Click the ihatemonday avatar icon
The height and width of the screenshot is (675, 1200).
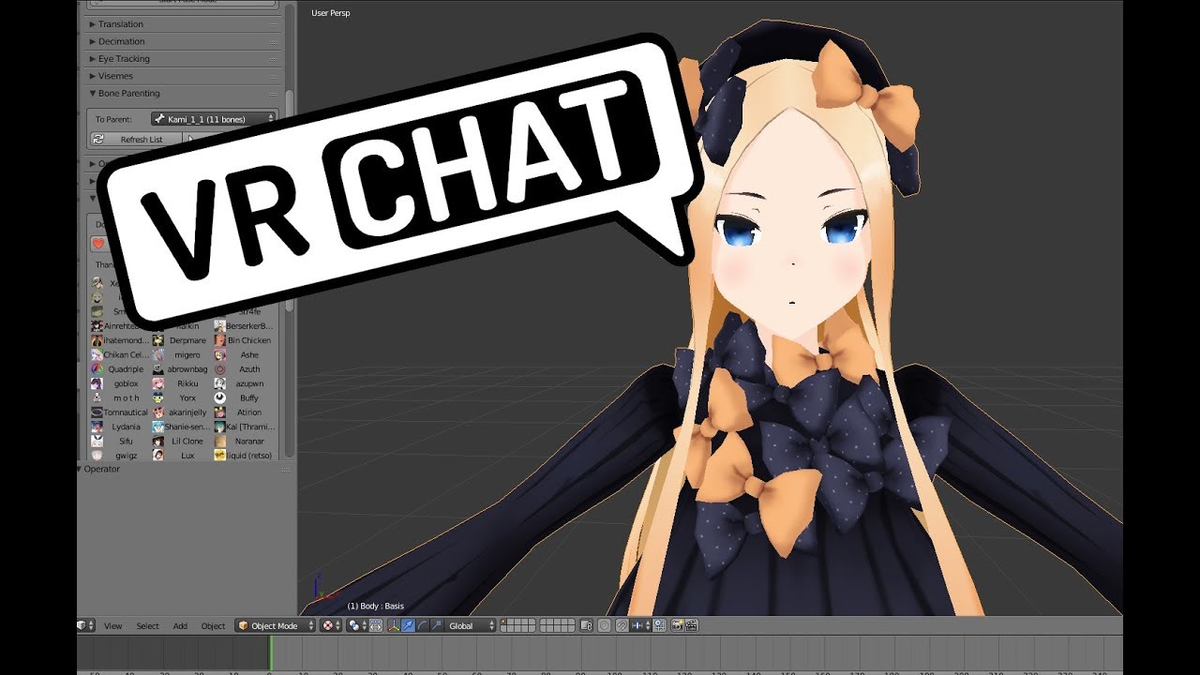tap(97, 340)
